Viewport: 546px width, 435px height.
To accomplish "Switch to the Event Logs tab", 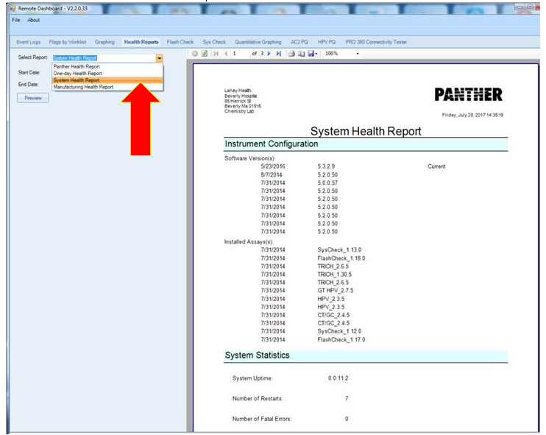I will point(29,42).
